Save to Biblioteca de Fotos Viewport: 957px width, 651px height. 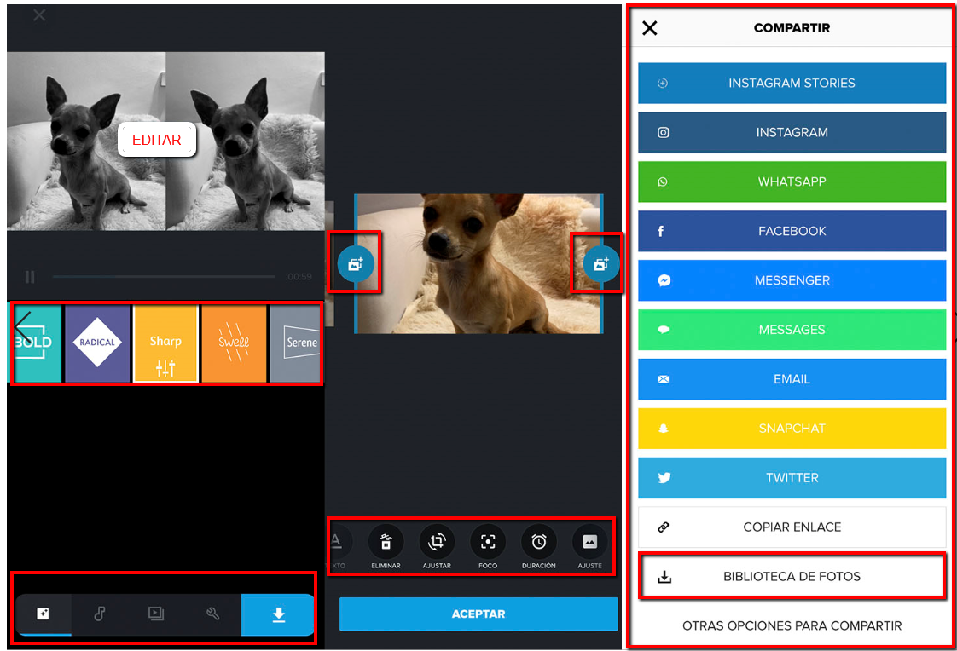coord(792,577)
